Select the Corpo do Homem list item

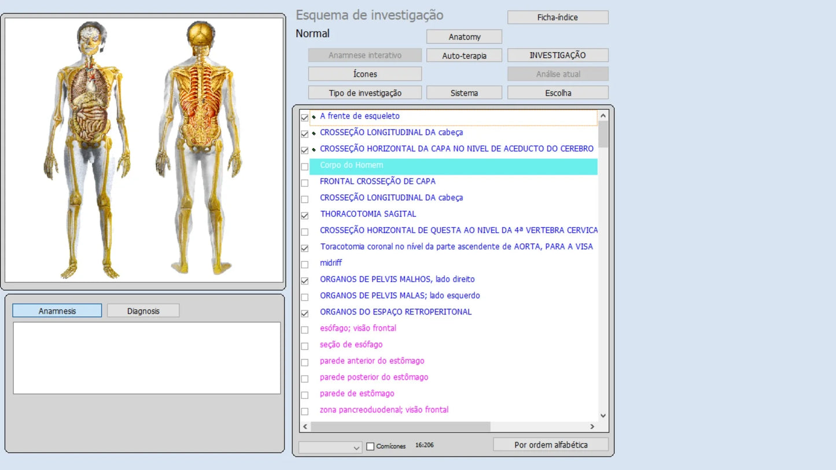pyautogui.click(x=352, y=165)
